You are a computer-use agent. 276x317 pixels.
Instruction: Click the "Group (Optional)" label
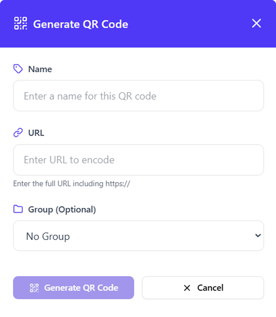coord(62,209)
